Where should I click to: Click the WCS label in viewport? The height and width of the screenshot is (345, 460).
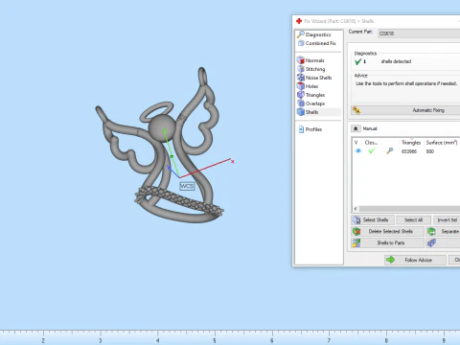click(187, 186)
